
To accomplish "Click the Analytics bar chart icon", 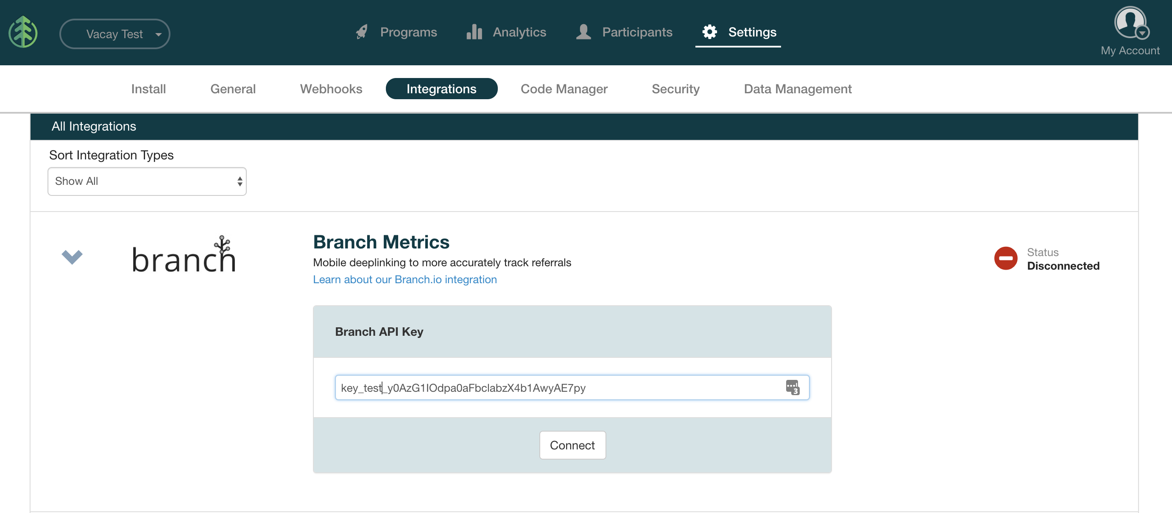I will [x=474, y=32].
